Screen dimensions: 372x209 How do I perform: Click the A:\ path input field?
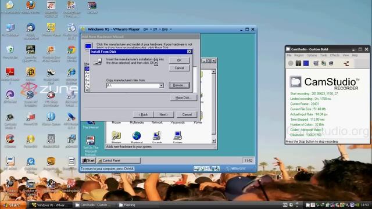(x=133, y=85)
